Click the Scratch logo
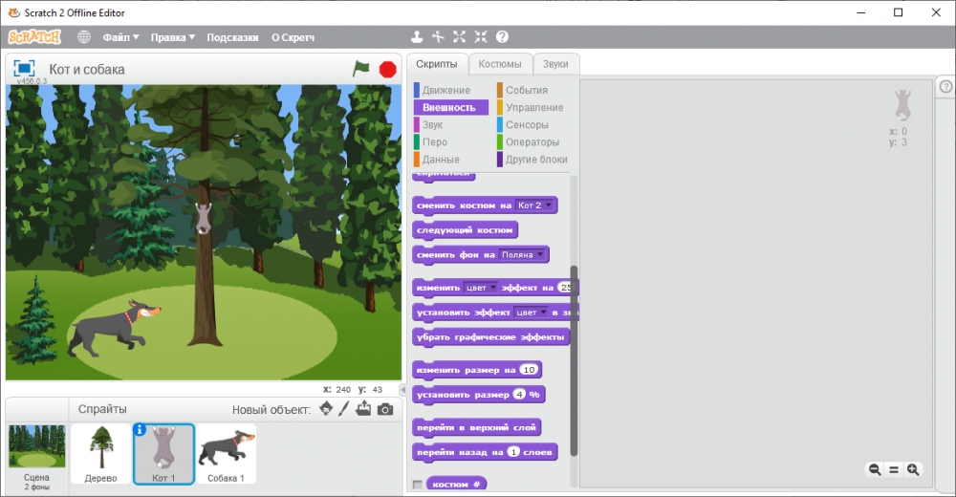The height and width of the screenshot is (497, 956). point(34,37)
